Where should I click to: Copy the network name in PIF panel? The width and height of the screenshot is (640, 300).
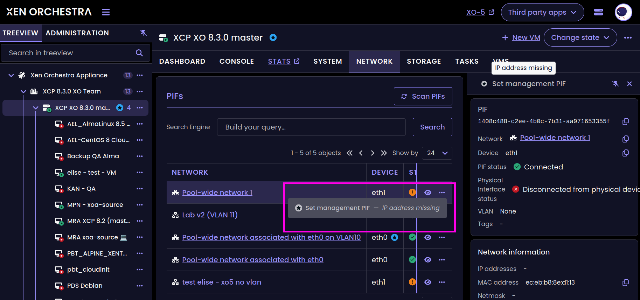click(x=626, y=139)
